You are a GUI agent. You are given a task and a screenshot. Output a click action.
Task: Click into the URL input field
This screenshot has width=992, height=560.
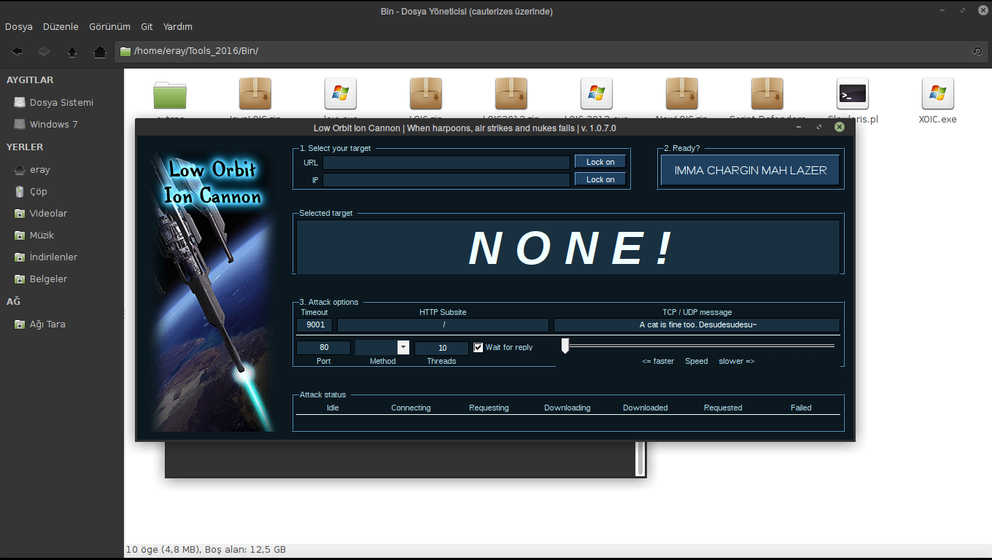446,163
